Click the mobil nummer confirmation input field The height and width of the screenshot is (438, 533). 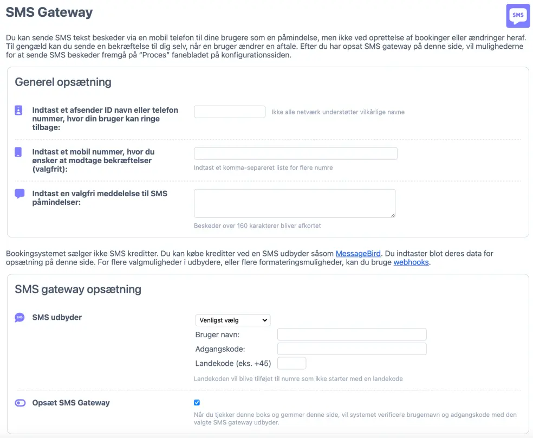pyautogui.click(x=295, y=153)
